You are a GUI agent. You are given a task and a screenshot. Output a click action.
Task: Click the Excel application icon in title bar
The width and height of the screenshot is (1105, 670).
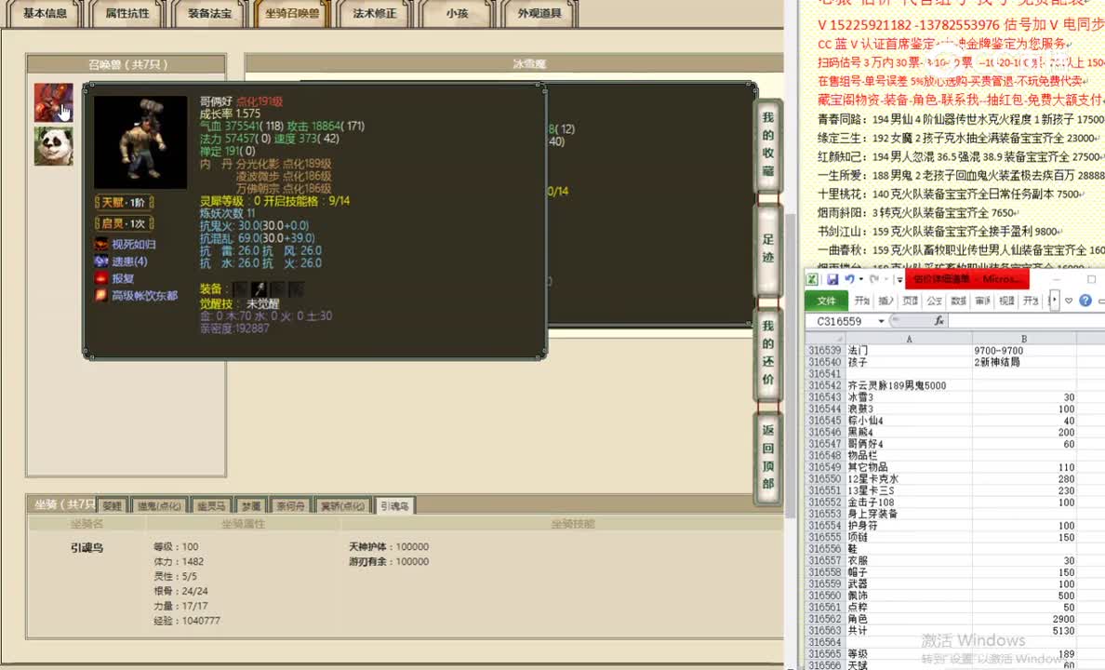coord(812,279)
